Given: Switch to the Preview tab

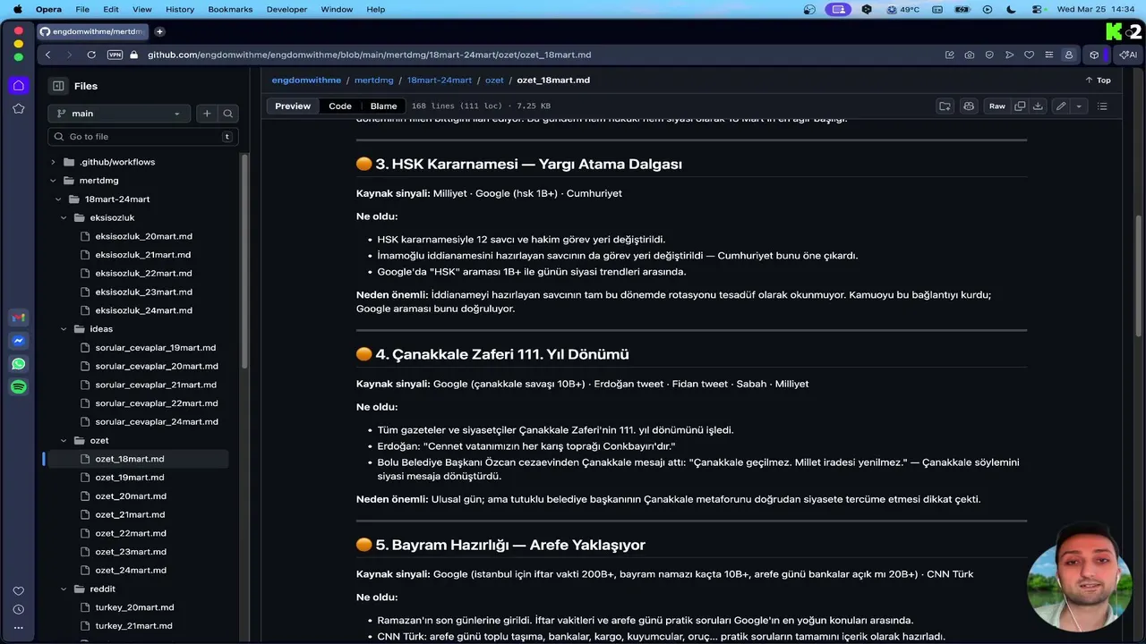Looking at the screenshot, I should tap(293, 106).
